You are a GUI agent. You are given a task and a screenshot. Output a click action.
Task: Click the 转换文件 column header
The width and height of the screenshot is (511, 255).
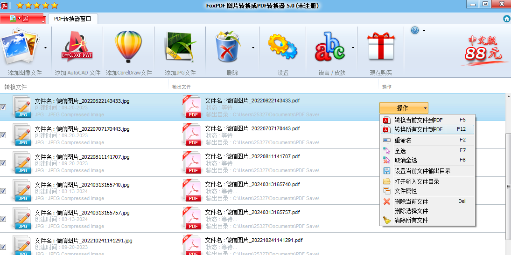(16, 87)
